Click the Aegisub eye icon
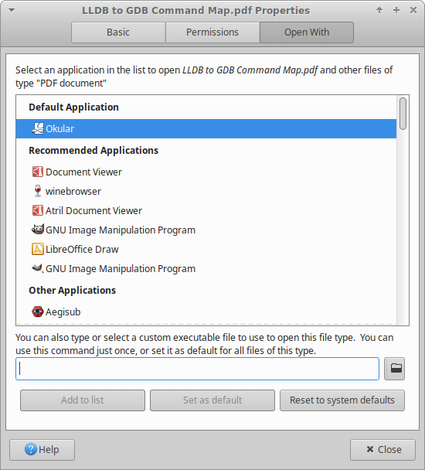The width and height of the screenshot is (425, 470). [38, 312]
